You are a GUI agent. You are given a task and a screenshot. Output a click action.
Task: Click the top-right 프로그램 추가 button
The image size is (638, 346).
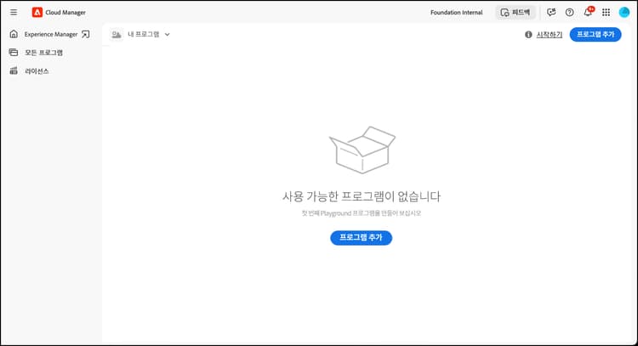(595, 35)
